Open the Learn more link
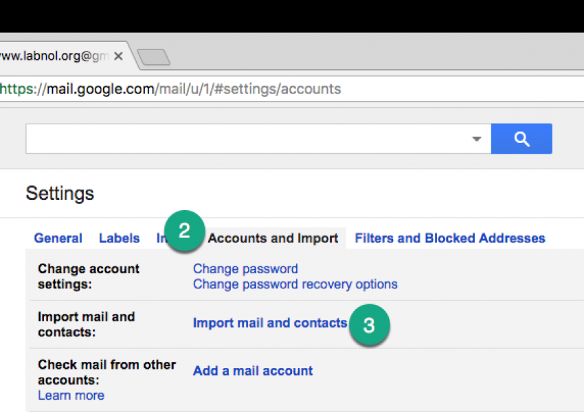The image size is (584, 412). tap(71, 396)
